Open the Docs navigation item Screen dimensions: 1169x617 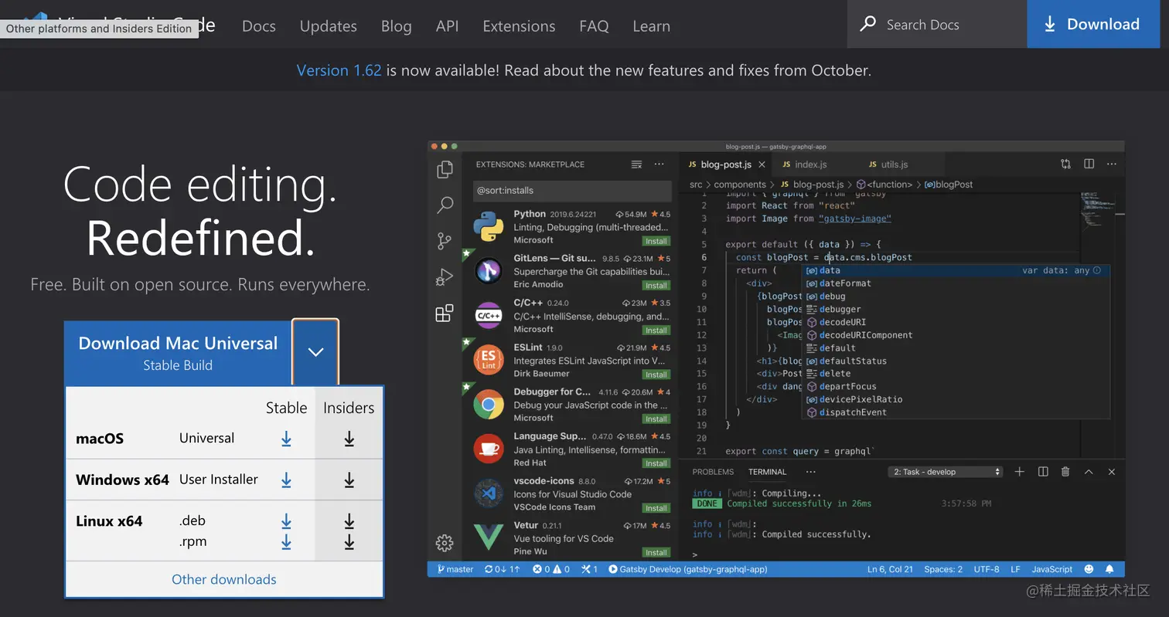click(x=258, y=25)
